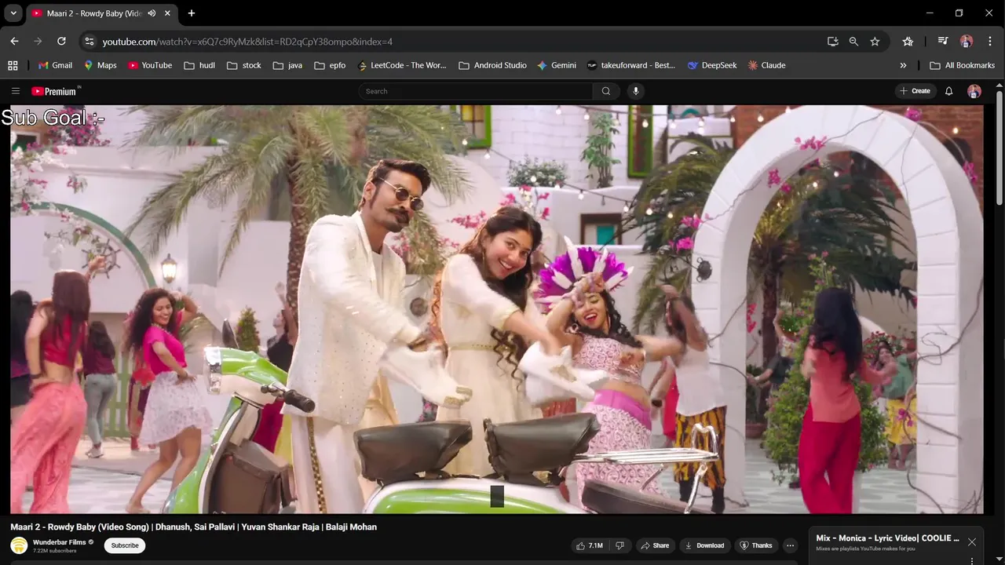Show hidden bookmarks with double chevron
This screenshot has height=565, width=1005.
[x=903, y=65]
